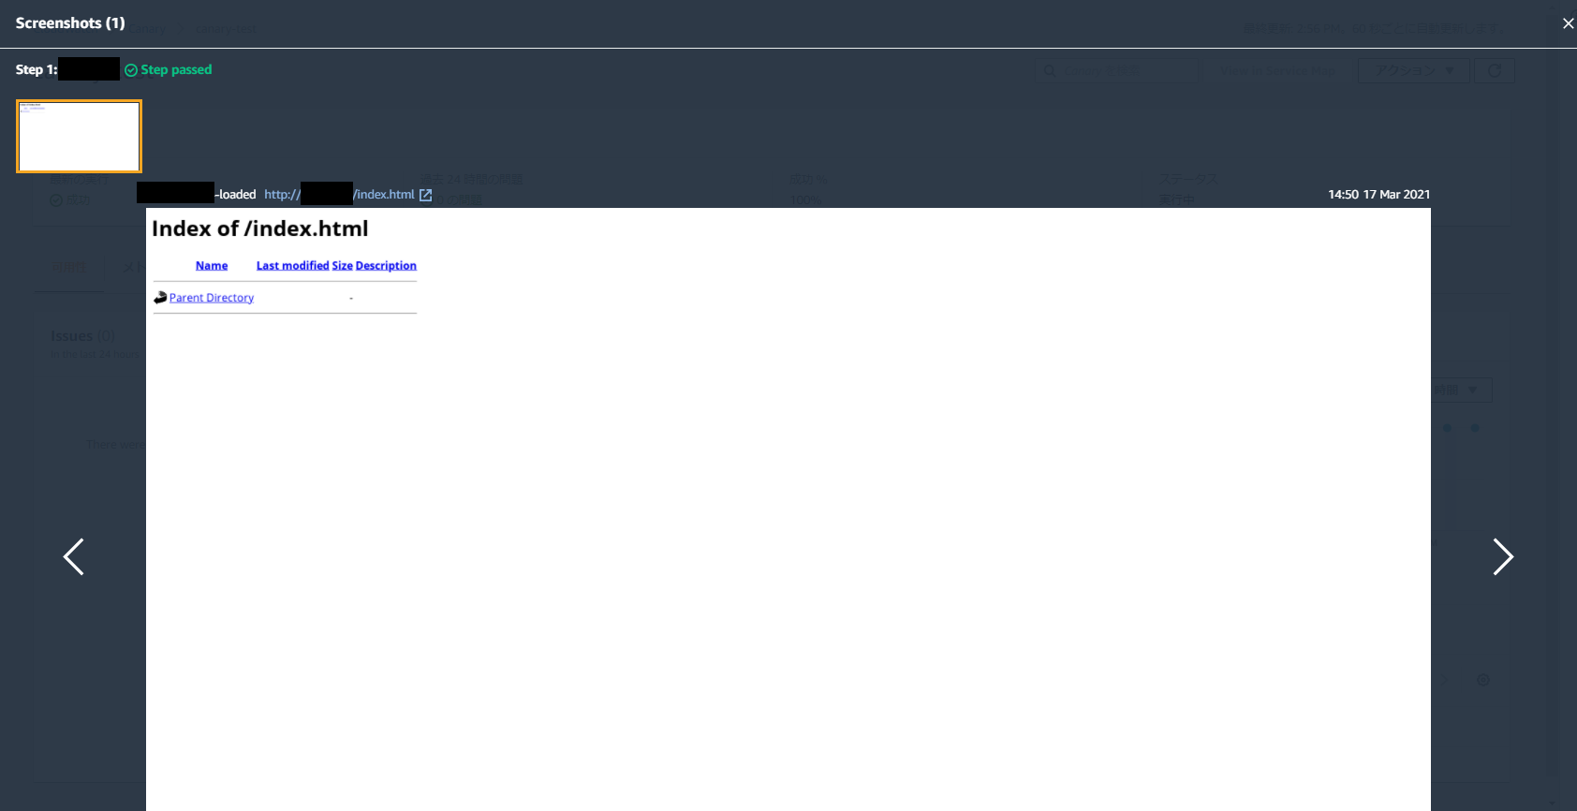Sort by the Last modified column
The image size is (1577, 811).
tap(292, 266)
